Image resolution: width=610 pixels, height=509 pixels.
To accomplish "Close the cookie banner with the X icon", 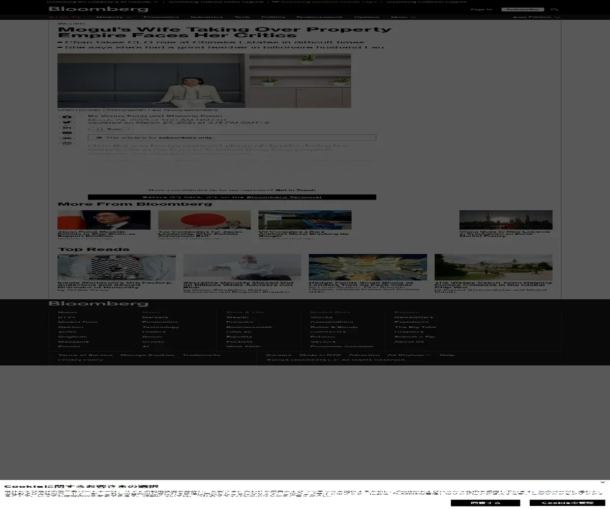I will coord(602,482).
